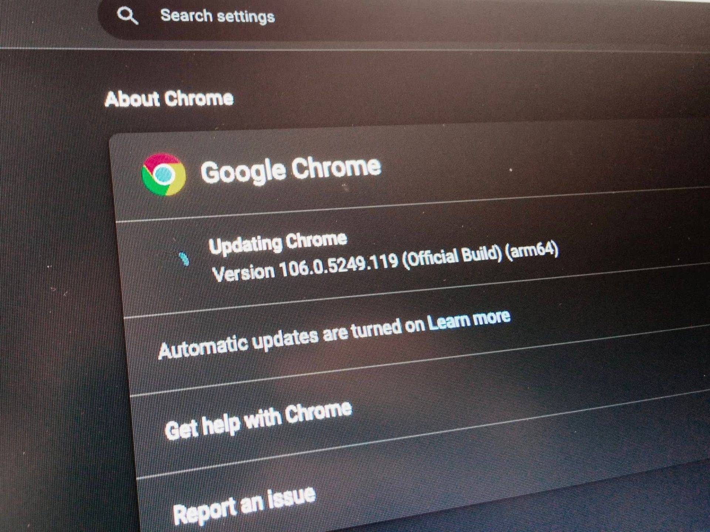Image resolution: width=710 pixels, height=532 pixels.
Task: Click the word Google in card title
Action: 243,172
